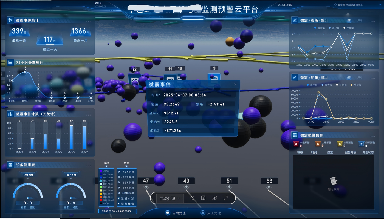This screenshot has width=384, height=219.
Task: Open the 微震事件统计 panel's three-dot menu
Action: (x=89, y=21)
